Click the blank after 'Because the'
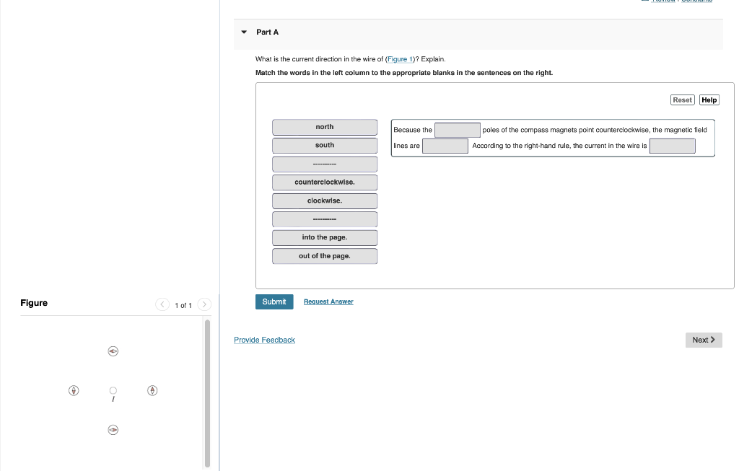This screenshot has height=471, width=739. [x=457, y=130]
